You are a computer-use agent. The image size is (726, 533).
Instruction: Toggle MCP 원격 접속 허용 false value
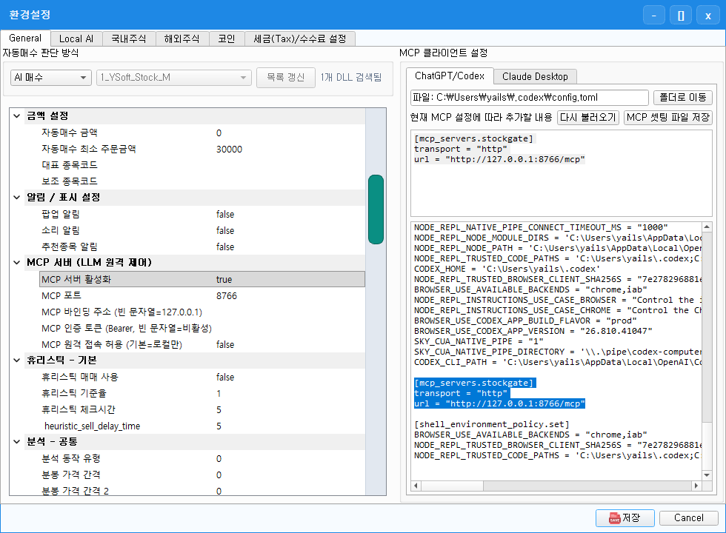pyautogui.click(x=225, y=345)
